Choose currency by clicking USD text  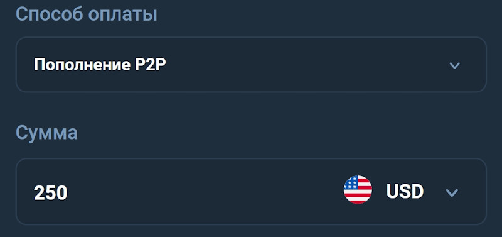point(405,191)
